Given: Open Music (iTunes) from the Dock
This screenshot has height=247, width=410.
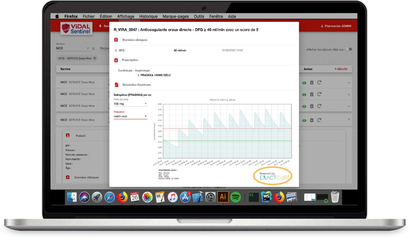Looking at the screenshot, I should (173, 197).
